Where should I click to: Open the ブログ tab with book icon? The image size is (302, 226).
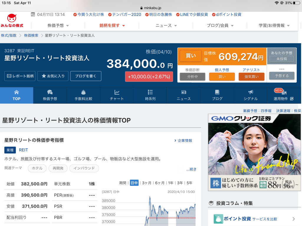(217, 95)
